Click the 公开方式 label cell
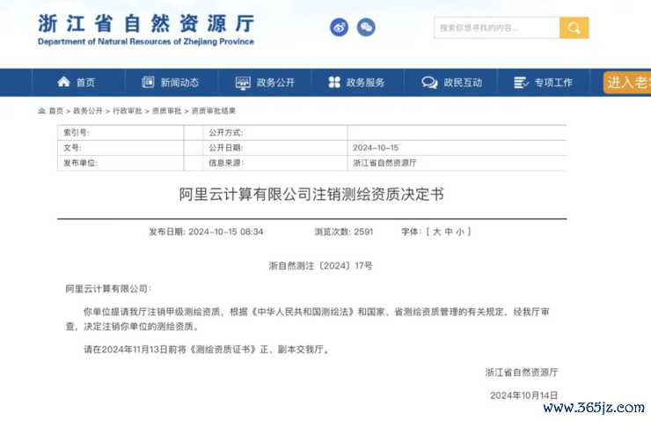This screenshot has width=651, height=421. [275, 133]
